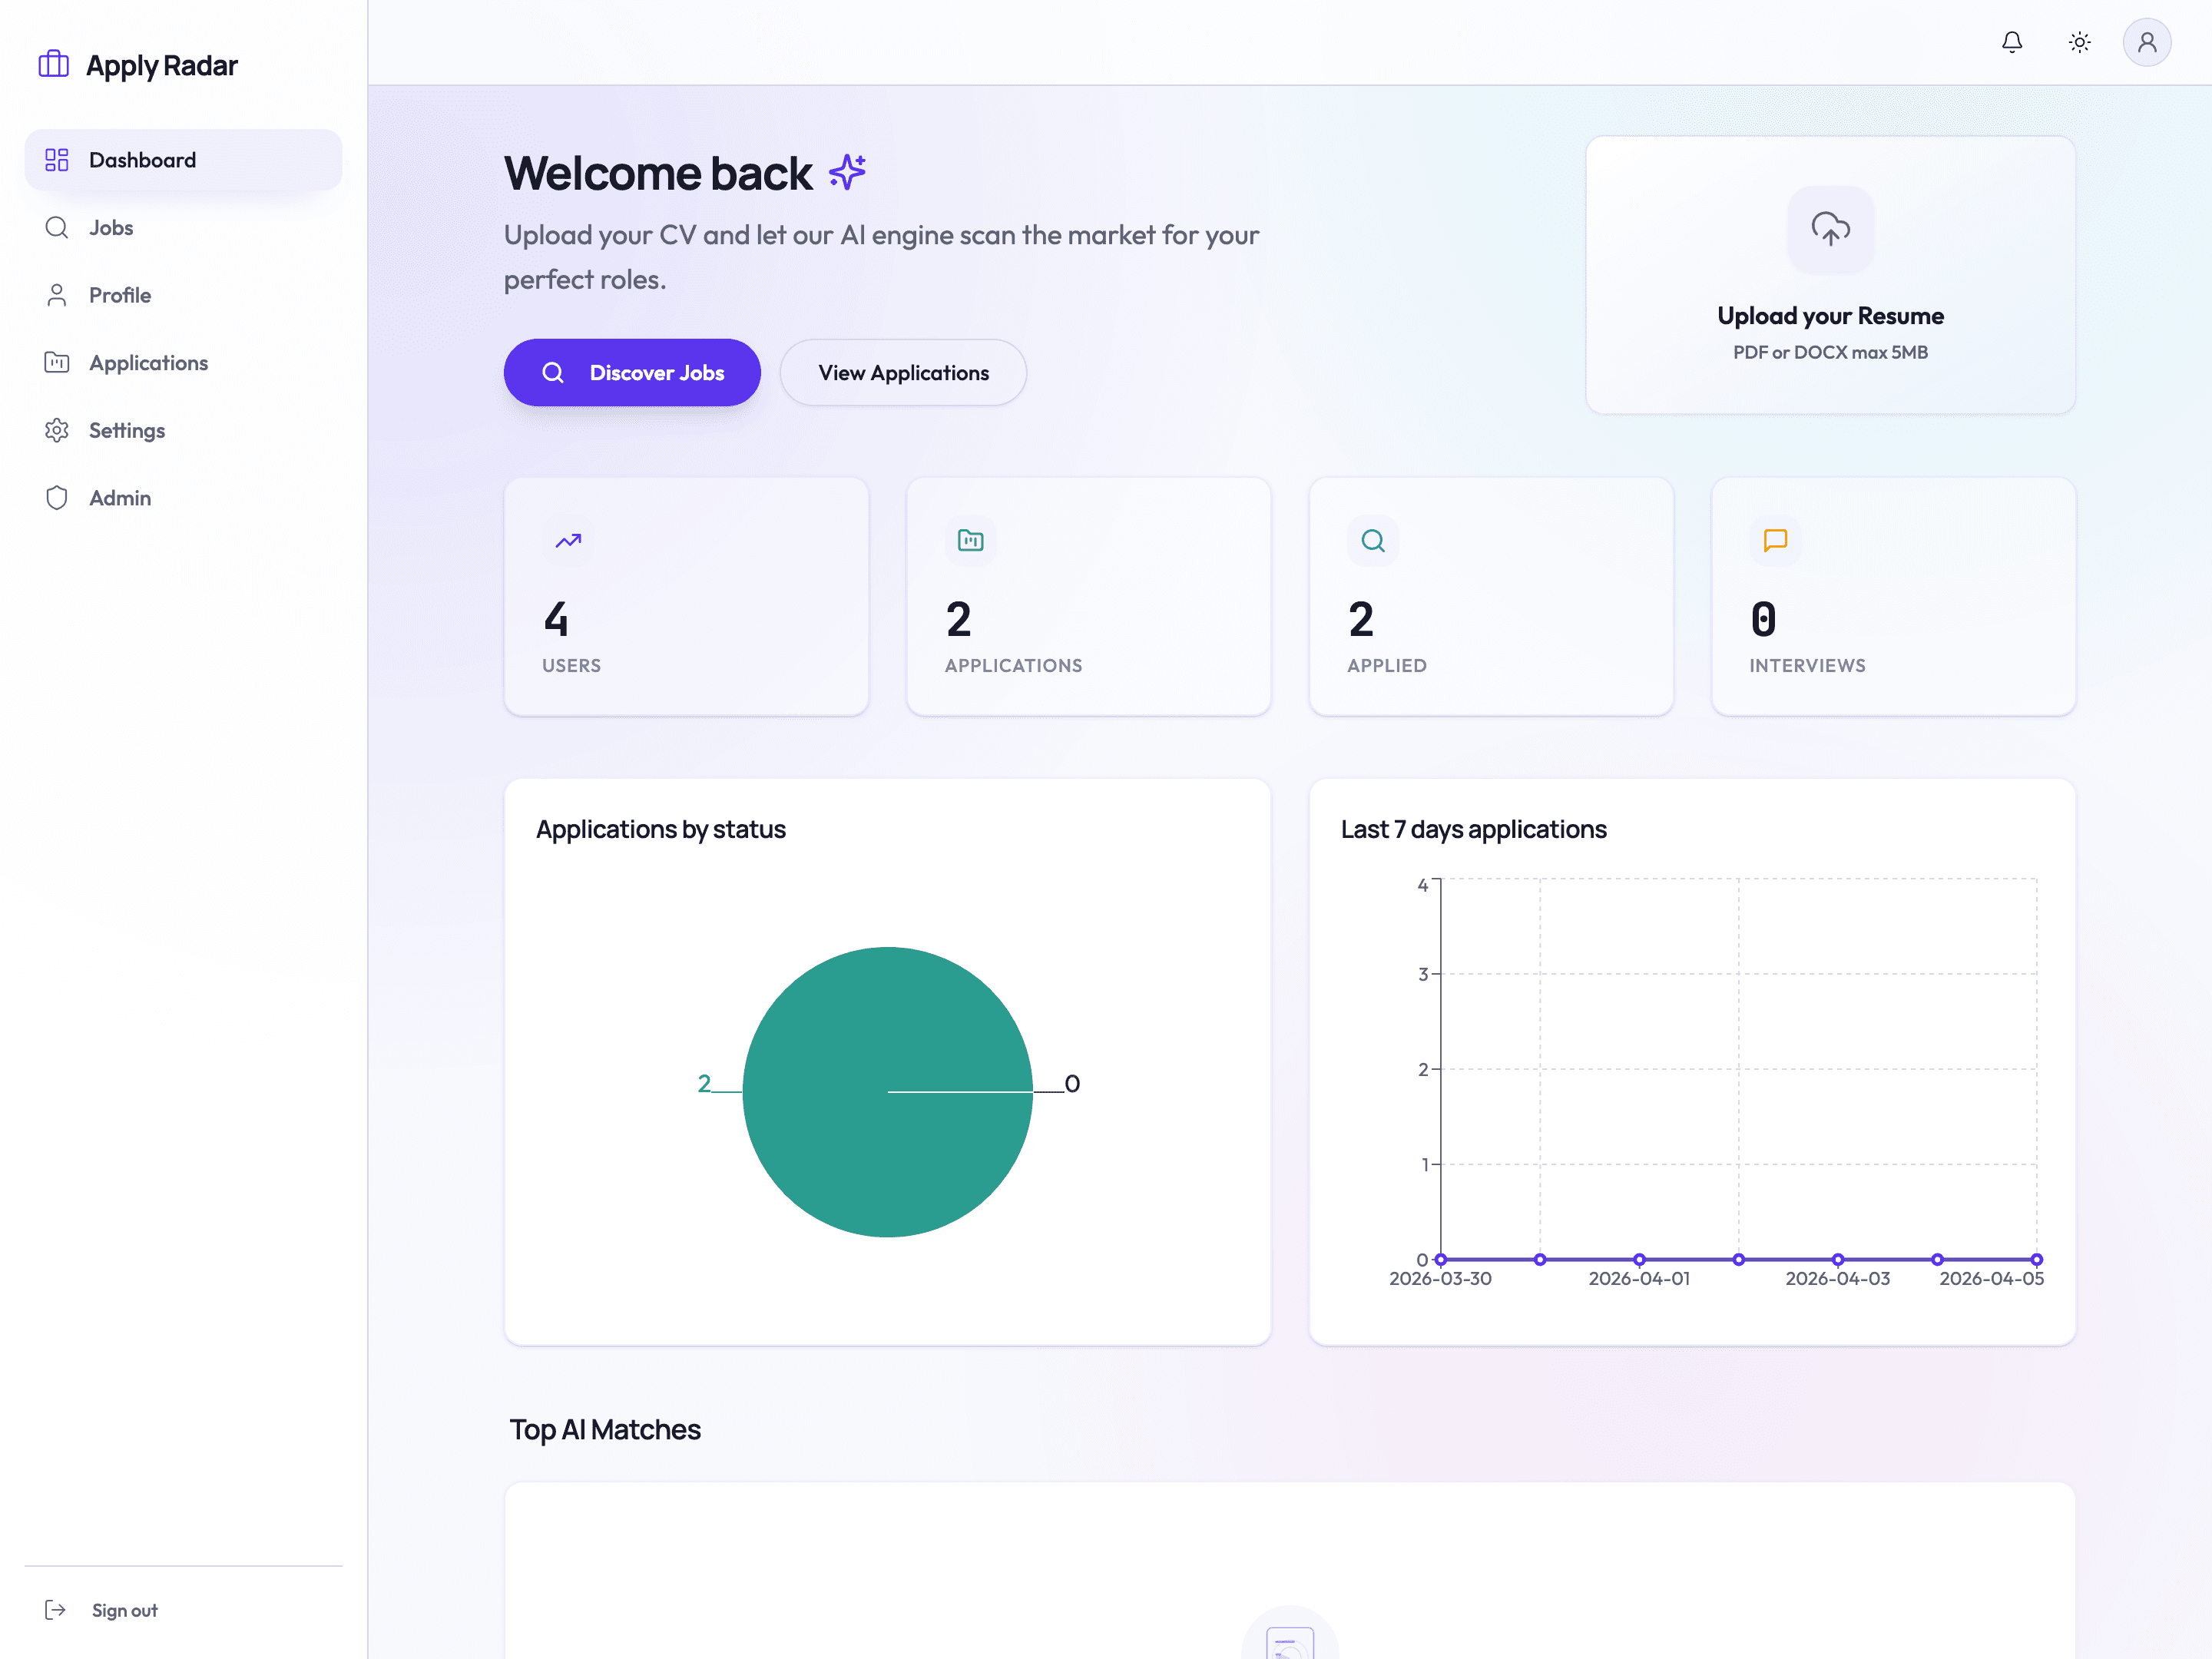Click the cloud upload resume icon
The width and height of the screenshot is (2212, 1659).
point(1830,229)
